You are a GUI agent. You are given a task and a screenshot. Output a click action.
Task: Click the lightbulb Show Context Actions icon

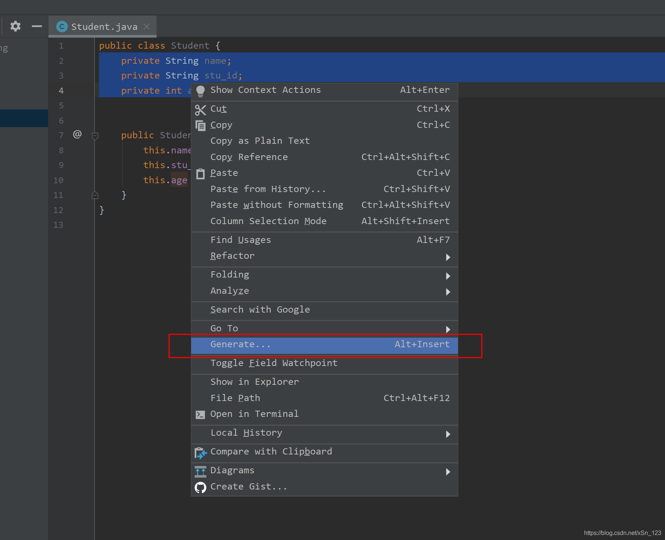[200, 91]
